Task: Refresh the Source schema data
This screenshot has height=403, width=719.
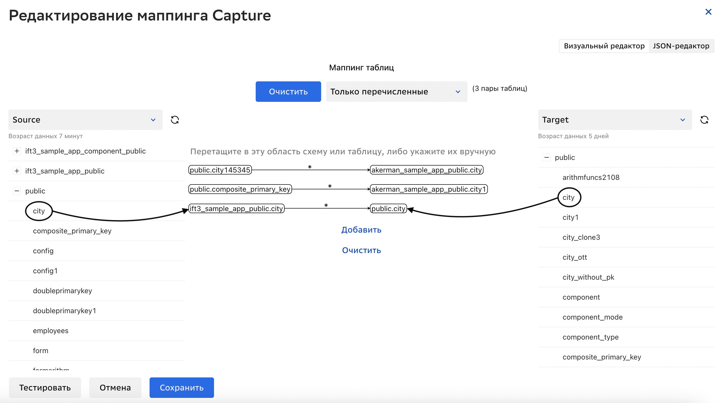Action: 175,120
